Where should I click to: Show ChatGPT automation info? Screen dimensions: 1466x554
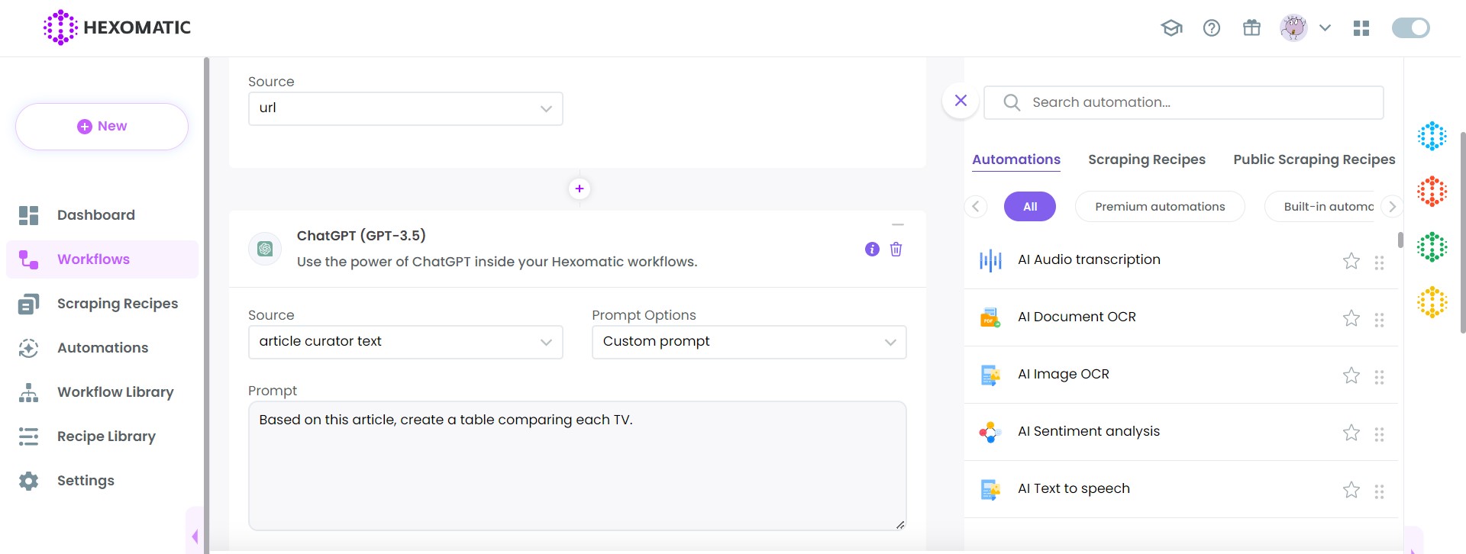(872, 250)
